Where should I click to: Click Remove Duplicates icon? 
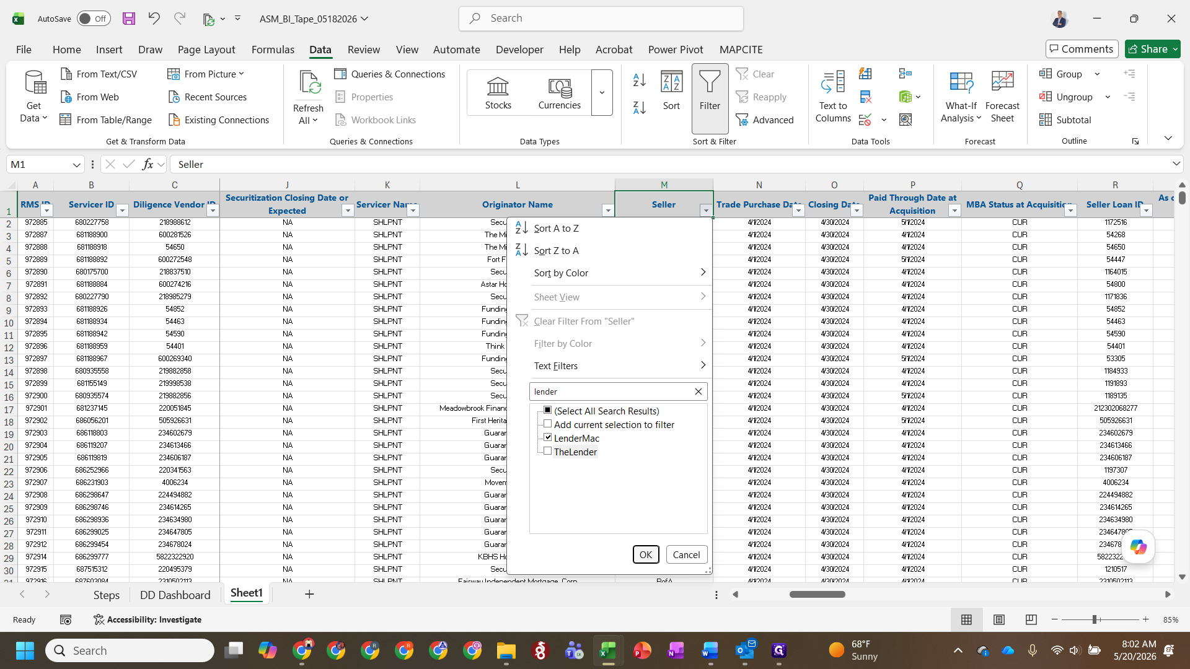(x=865, y=97)
